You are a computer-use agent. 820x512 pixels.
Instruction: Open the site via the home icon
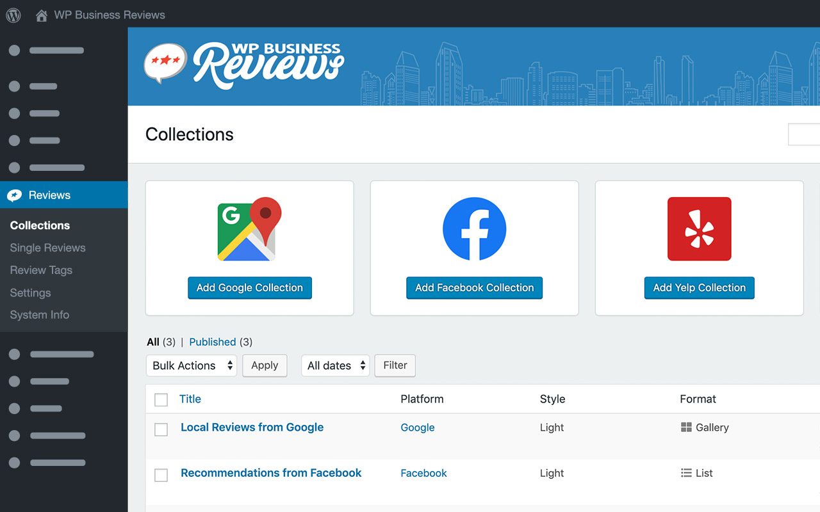pyautogui.click(x=42, y=15)
